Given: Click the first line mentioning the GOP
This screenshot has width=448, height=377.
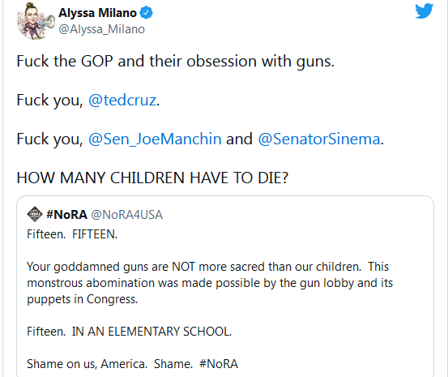Looking at the screenshot, I should tap(176, 62).
